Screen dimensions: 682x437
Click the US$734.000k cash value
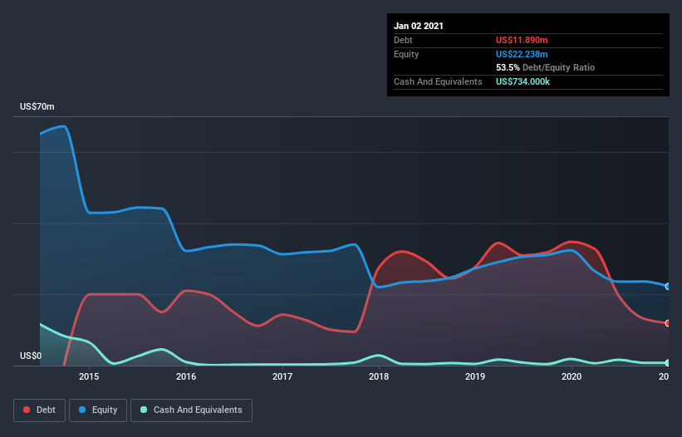click(523, 81)
